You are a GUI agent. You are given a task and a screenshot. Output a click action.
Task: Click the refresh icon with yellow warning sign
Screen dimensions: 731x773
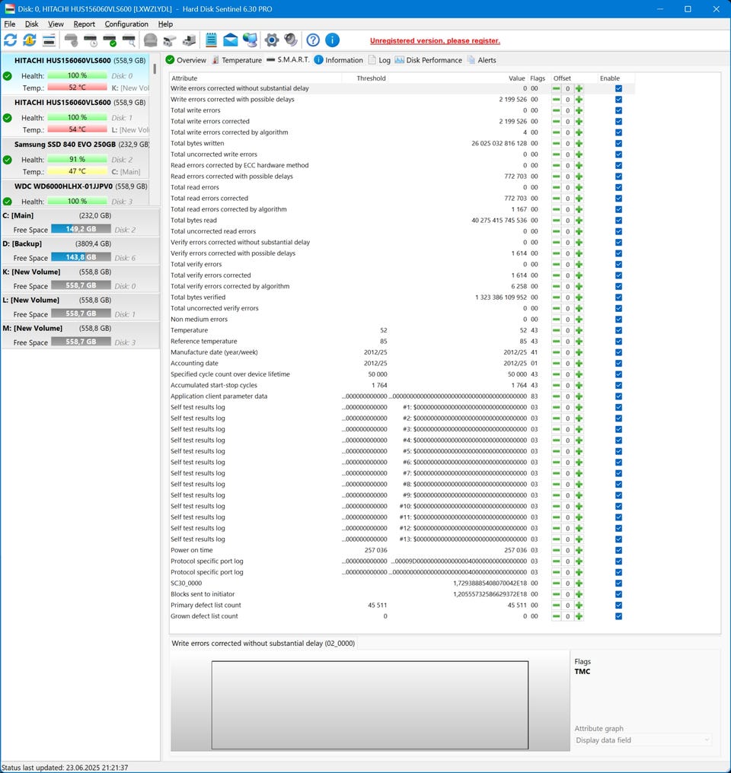30,40
